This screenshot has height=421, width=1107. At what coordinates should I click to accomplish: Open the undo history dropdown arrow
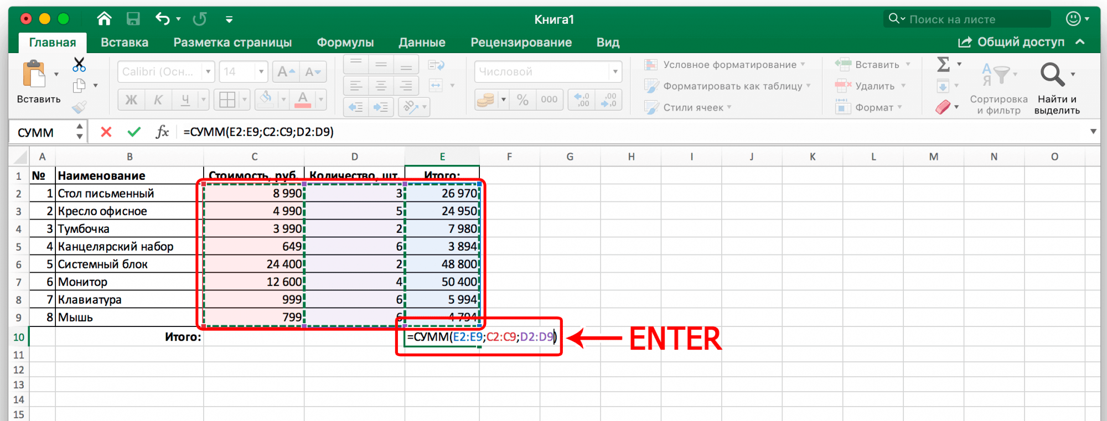click(178, 19)
